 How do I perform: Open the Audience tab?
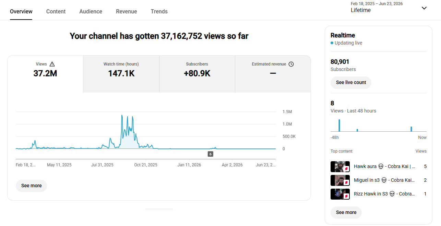tap(91, 11)
